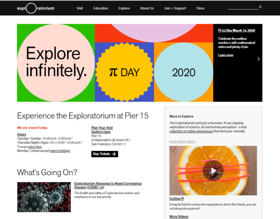The width and height of the screenshot is (280, 219).
Task: Open the Hours link
Action: pos(22,134)
